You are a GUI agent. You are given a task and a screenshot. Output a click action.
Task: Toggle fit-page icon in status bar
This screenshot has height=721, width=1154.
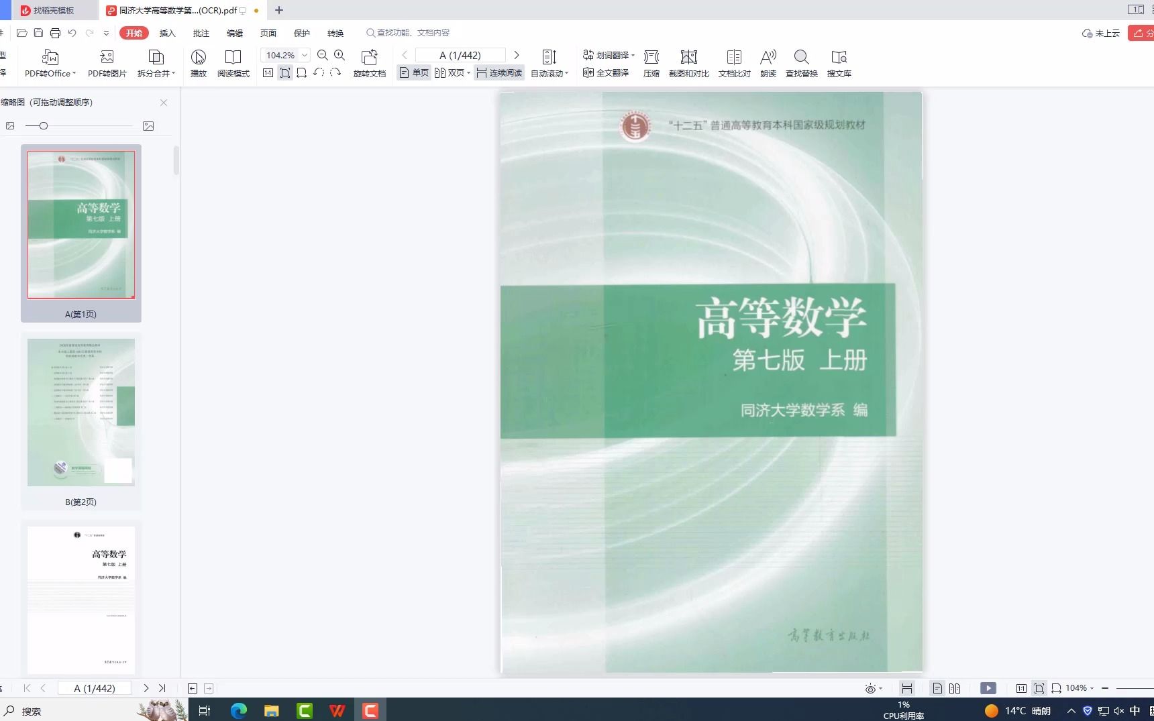[1039, 688]
